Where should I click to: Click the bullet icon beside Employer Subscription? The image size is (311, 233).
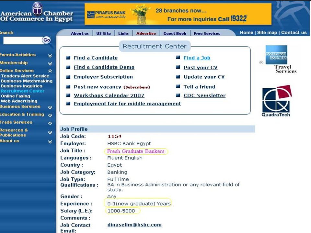coord(68,77)
